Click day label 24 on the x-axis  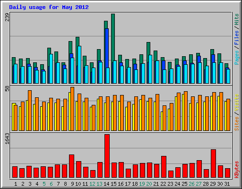coord(177,184)
